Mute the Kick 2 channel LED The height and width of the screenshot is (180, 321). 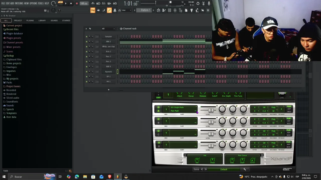pos(87,51)
